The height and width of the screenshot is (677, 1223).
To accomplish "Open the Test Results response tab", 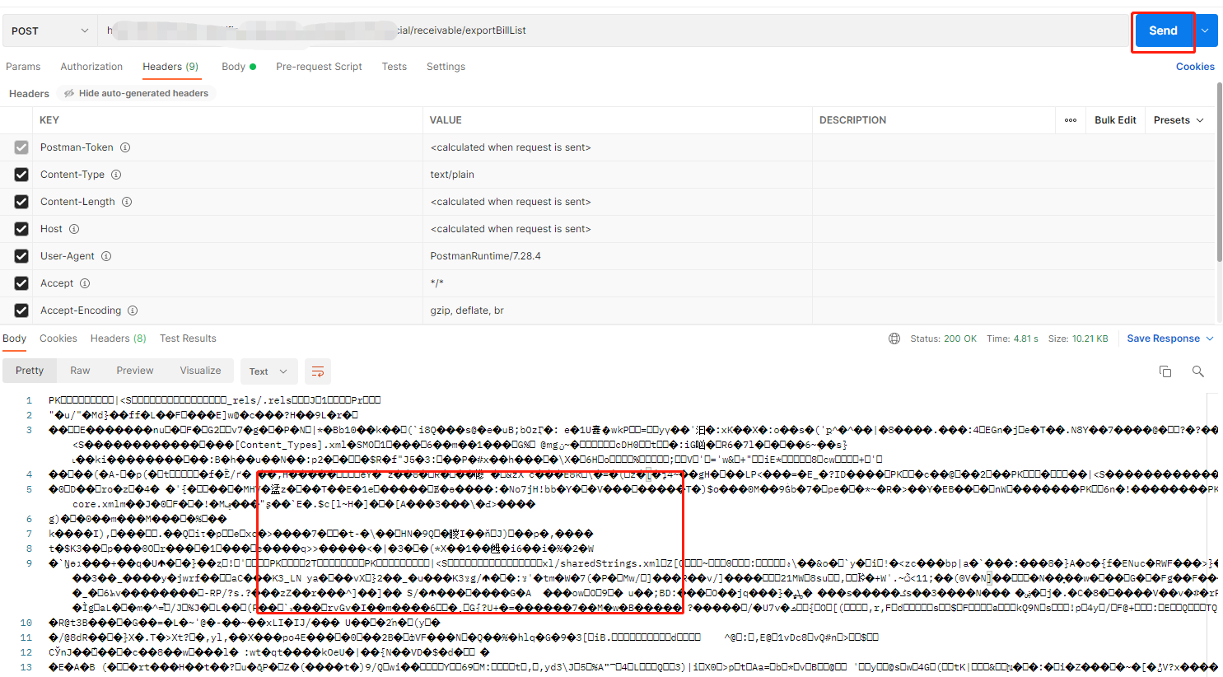I will (x=188, y=338).
